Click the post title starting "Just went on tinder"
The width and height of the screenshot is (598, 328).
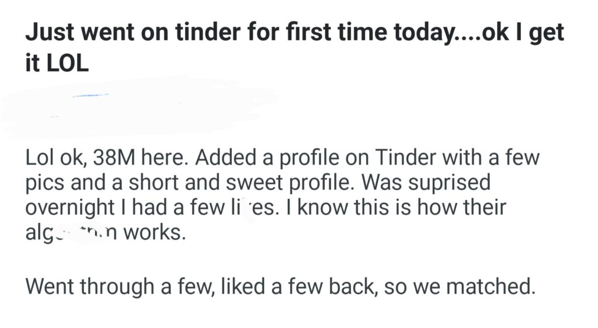[x=234, y=33]
